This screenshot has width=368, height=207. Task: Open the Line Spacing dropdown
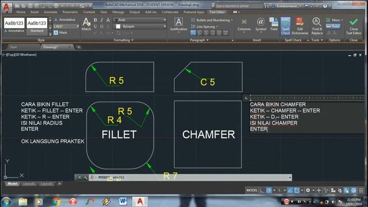[x=205, y=26]
